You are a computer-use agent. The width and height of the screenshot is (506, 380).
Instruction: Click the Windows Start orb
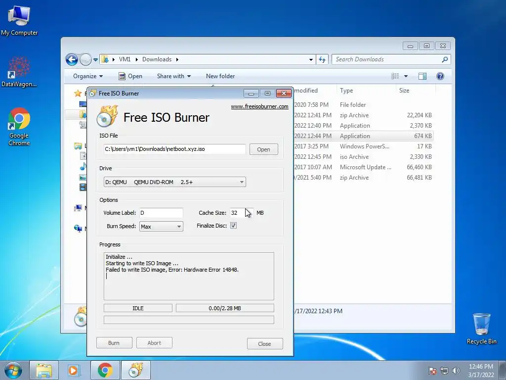[x=13, y=370]
